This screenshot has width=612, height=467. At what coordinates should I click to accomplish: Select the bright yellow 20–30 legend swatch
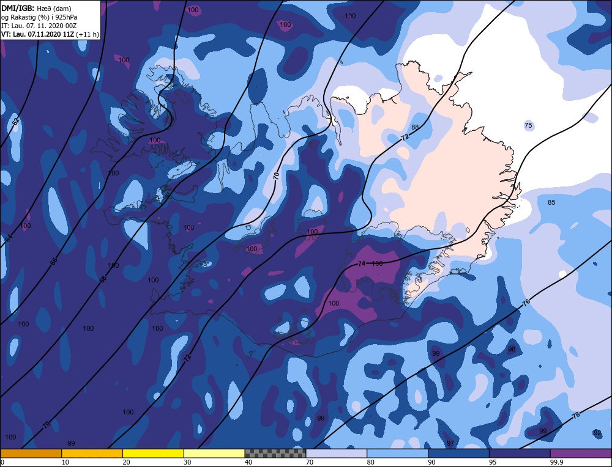pyautogui.click(x=154, y=454)
